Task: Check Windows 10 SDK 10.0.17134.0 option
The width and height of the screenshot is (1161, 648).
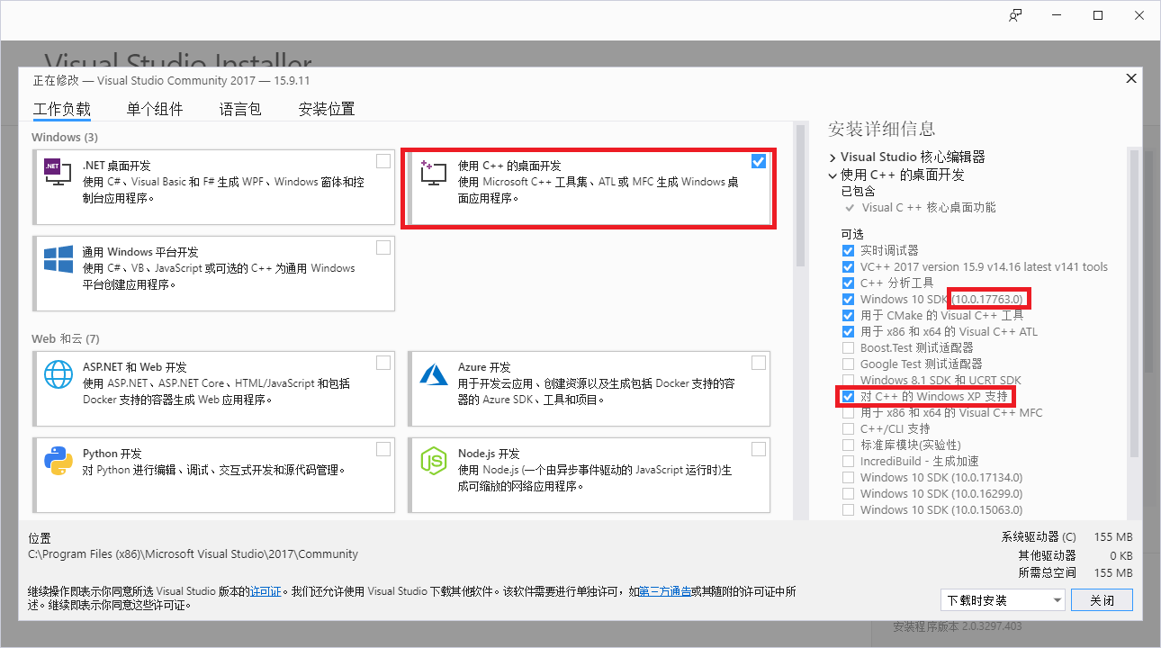Action: (848, 478)
